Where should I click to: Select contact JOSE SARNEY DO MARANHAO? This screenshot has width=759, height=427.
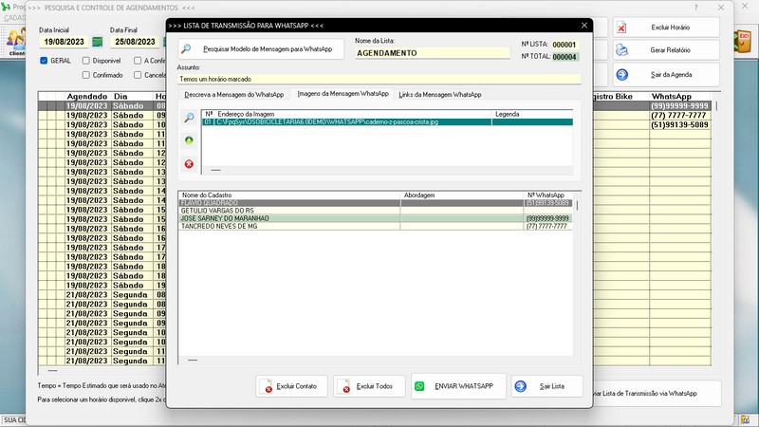click(x=375, y=218)
